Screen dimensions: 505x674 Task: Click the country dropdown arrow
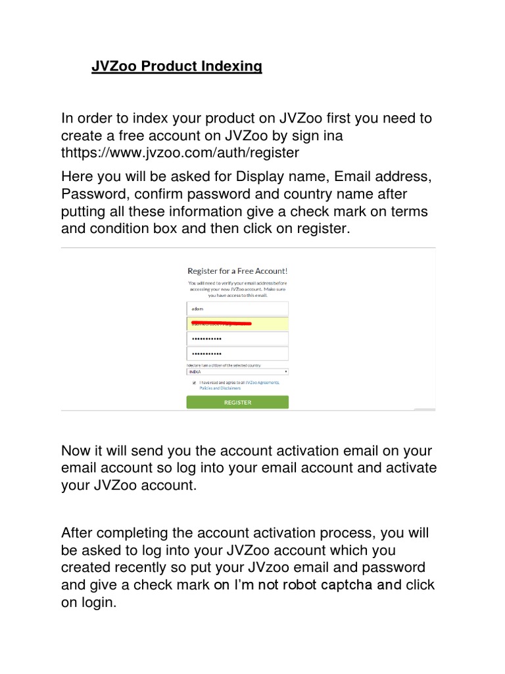[286, 372]
